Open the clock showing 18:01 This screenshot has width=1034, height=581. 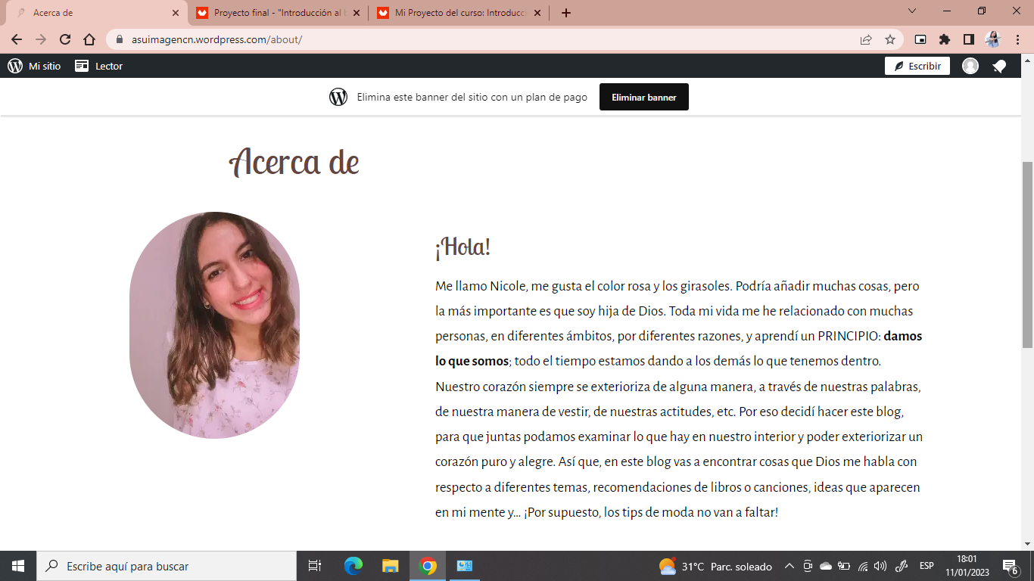[x=967, y=566]
